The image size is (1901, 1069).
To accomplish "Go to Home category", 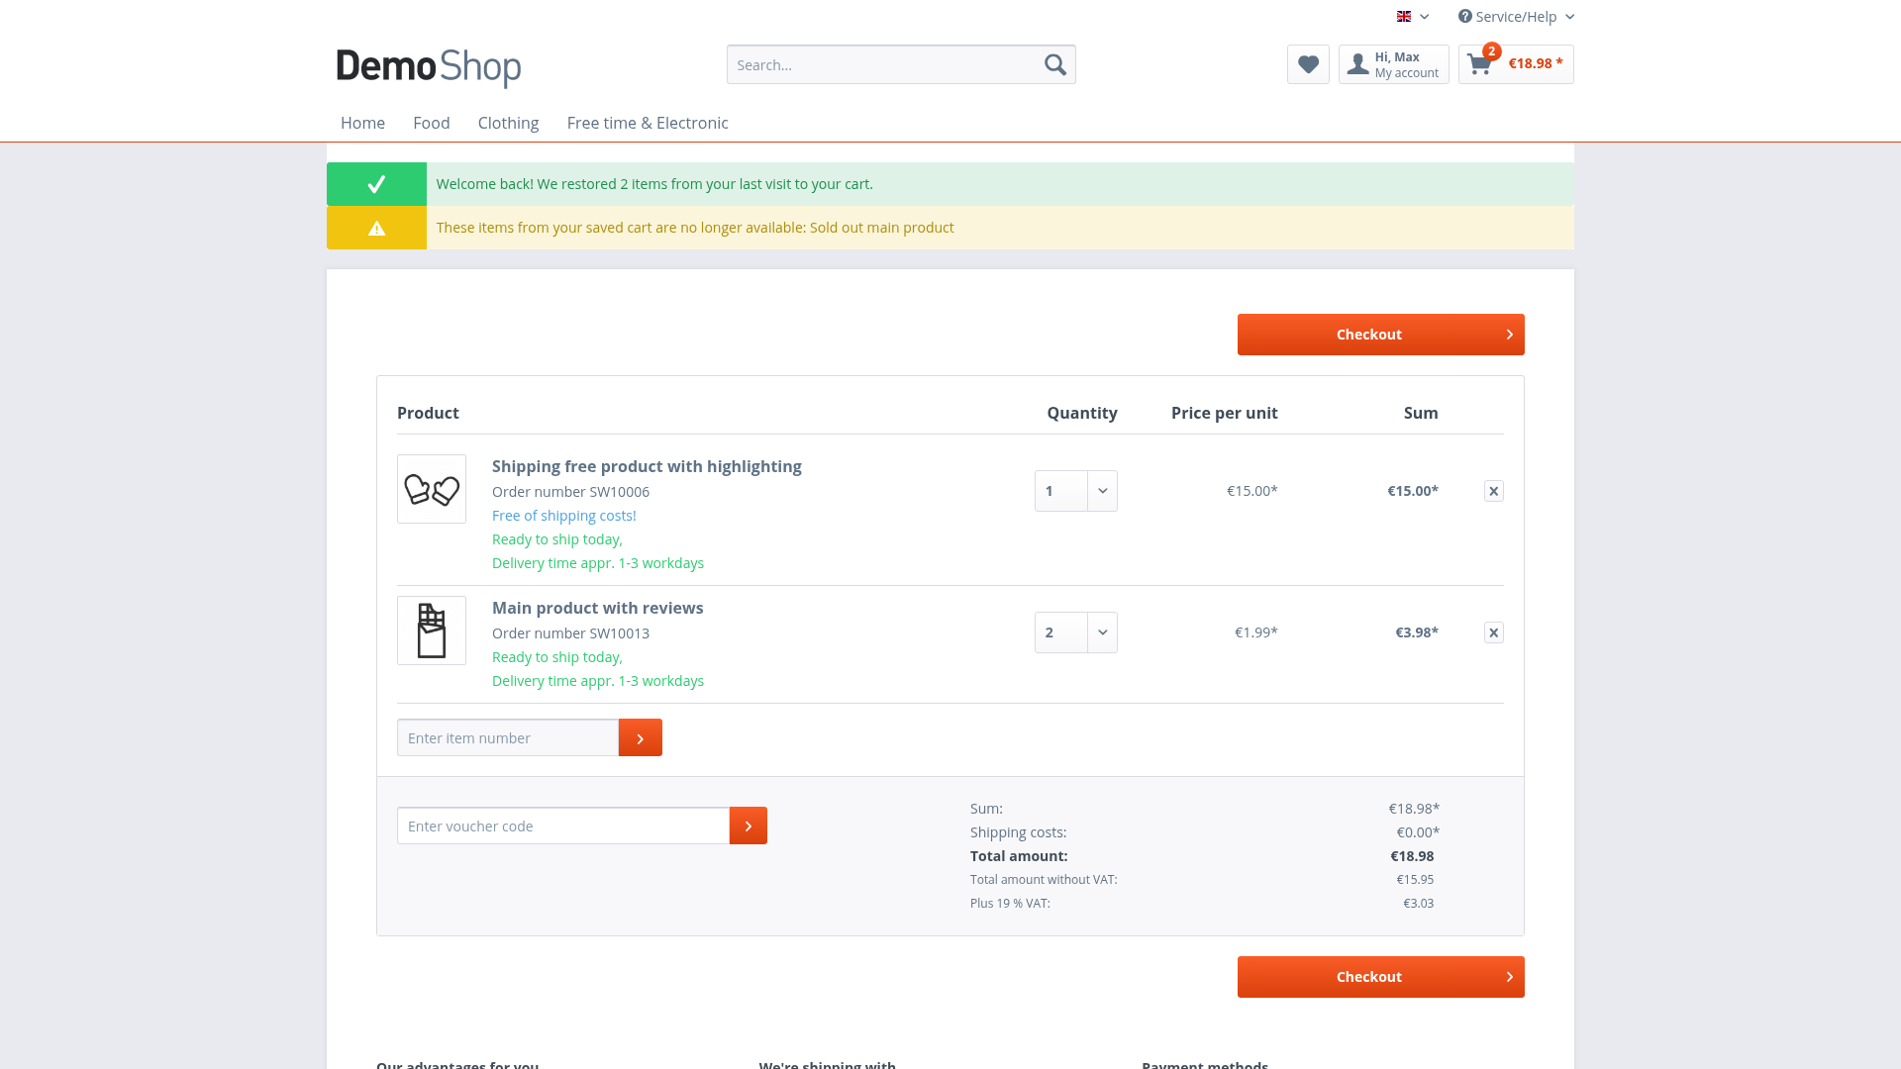I will coord(362,123).
